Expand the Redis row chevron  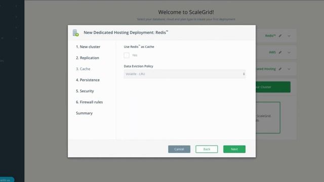289,36
